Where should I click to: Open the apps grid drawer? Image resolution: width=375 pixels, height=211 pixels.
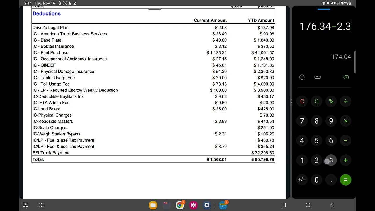(x=41, y=205)
